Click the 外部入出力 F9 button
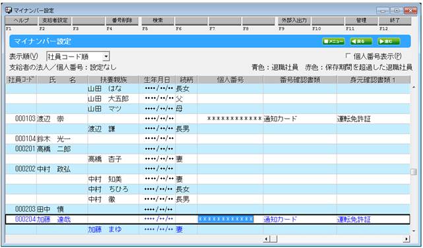Screen dimensions: 423x248 (x=294, y=20)
